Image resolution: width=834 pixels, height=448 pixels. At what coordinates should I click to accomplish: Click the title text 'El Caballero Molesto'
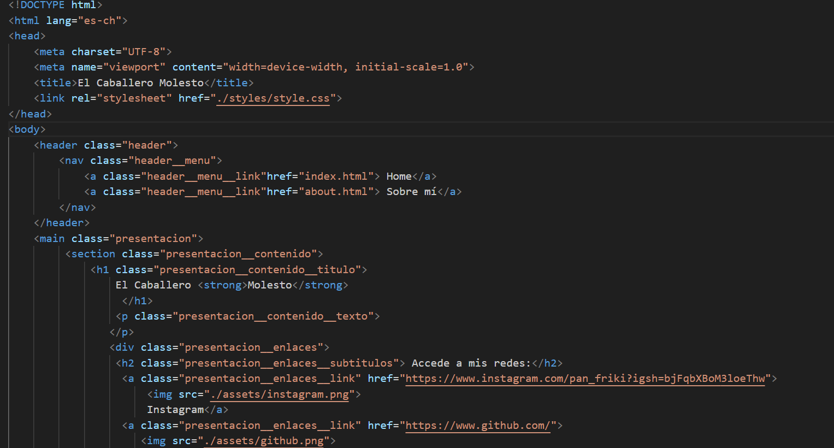[x=141, y=83]
